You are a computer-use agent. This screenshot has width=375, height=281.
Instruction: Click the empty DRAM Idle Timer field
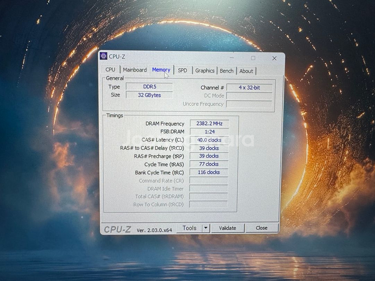(x=208, y=188)
